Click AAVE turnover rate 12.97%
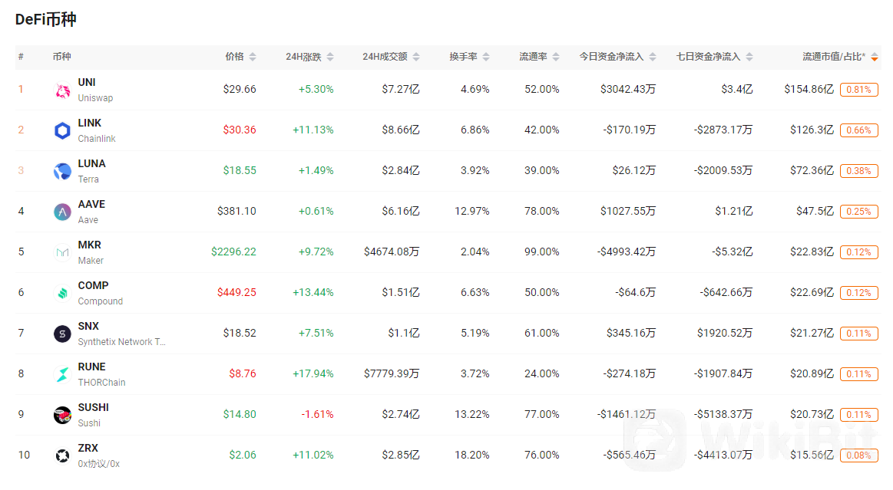893x490 pixels. pyautogui.click(x=472, y=212)
